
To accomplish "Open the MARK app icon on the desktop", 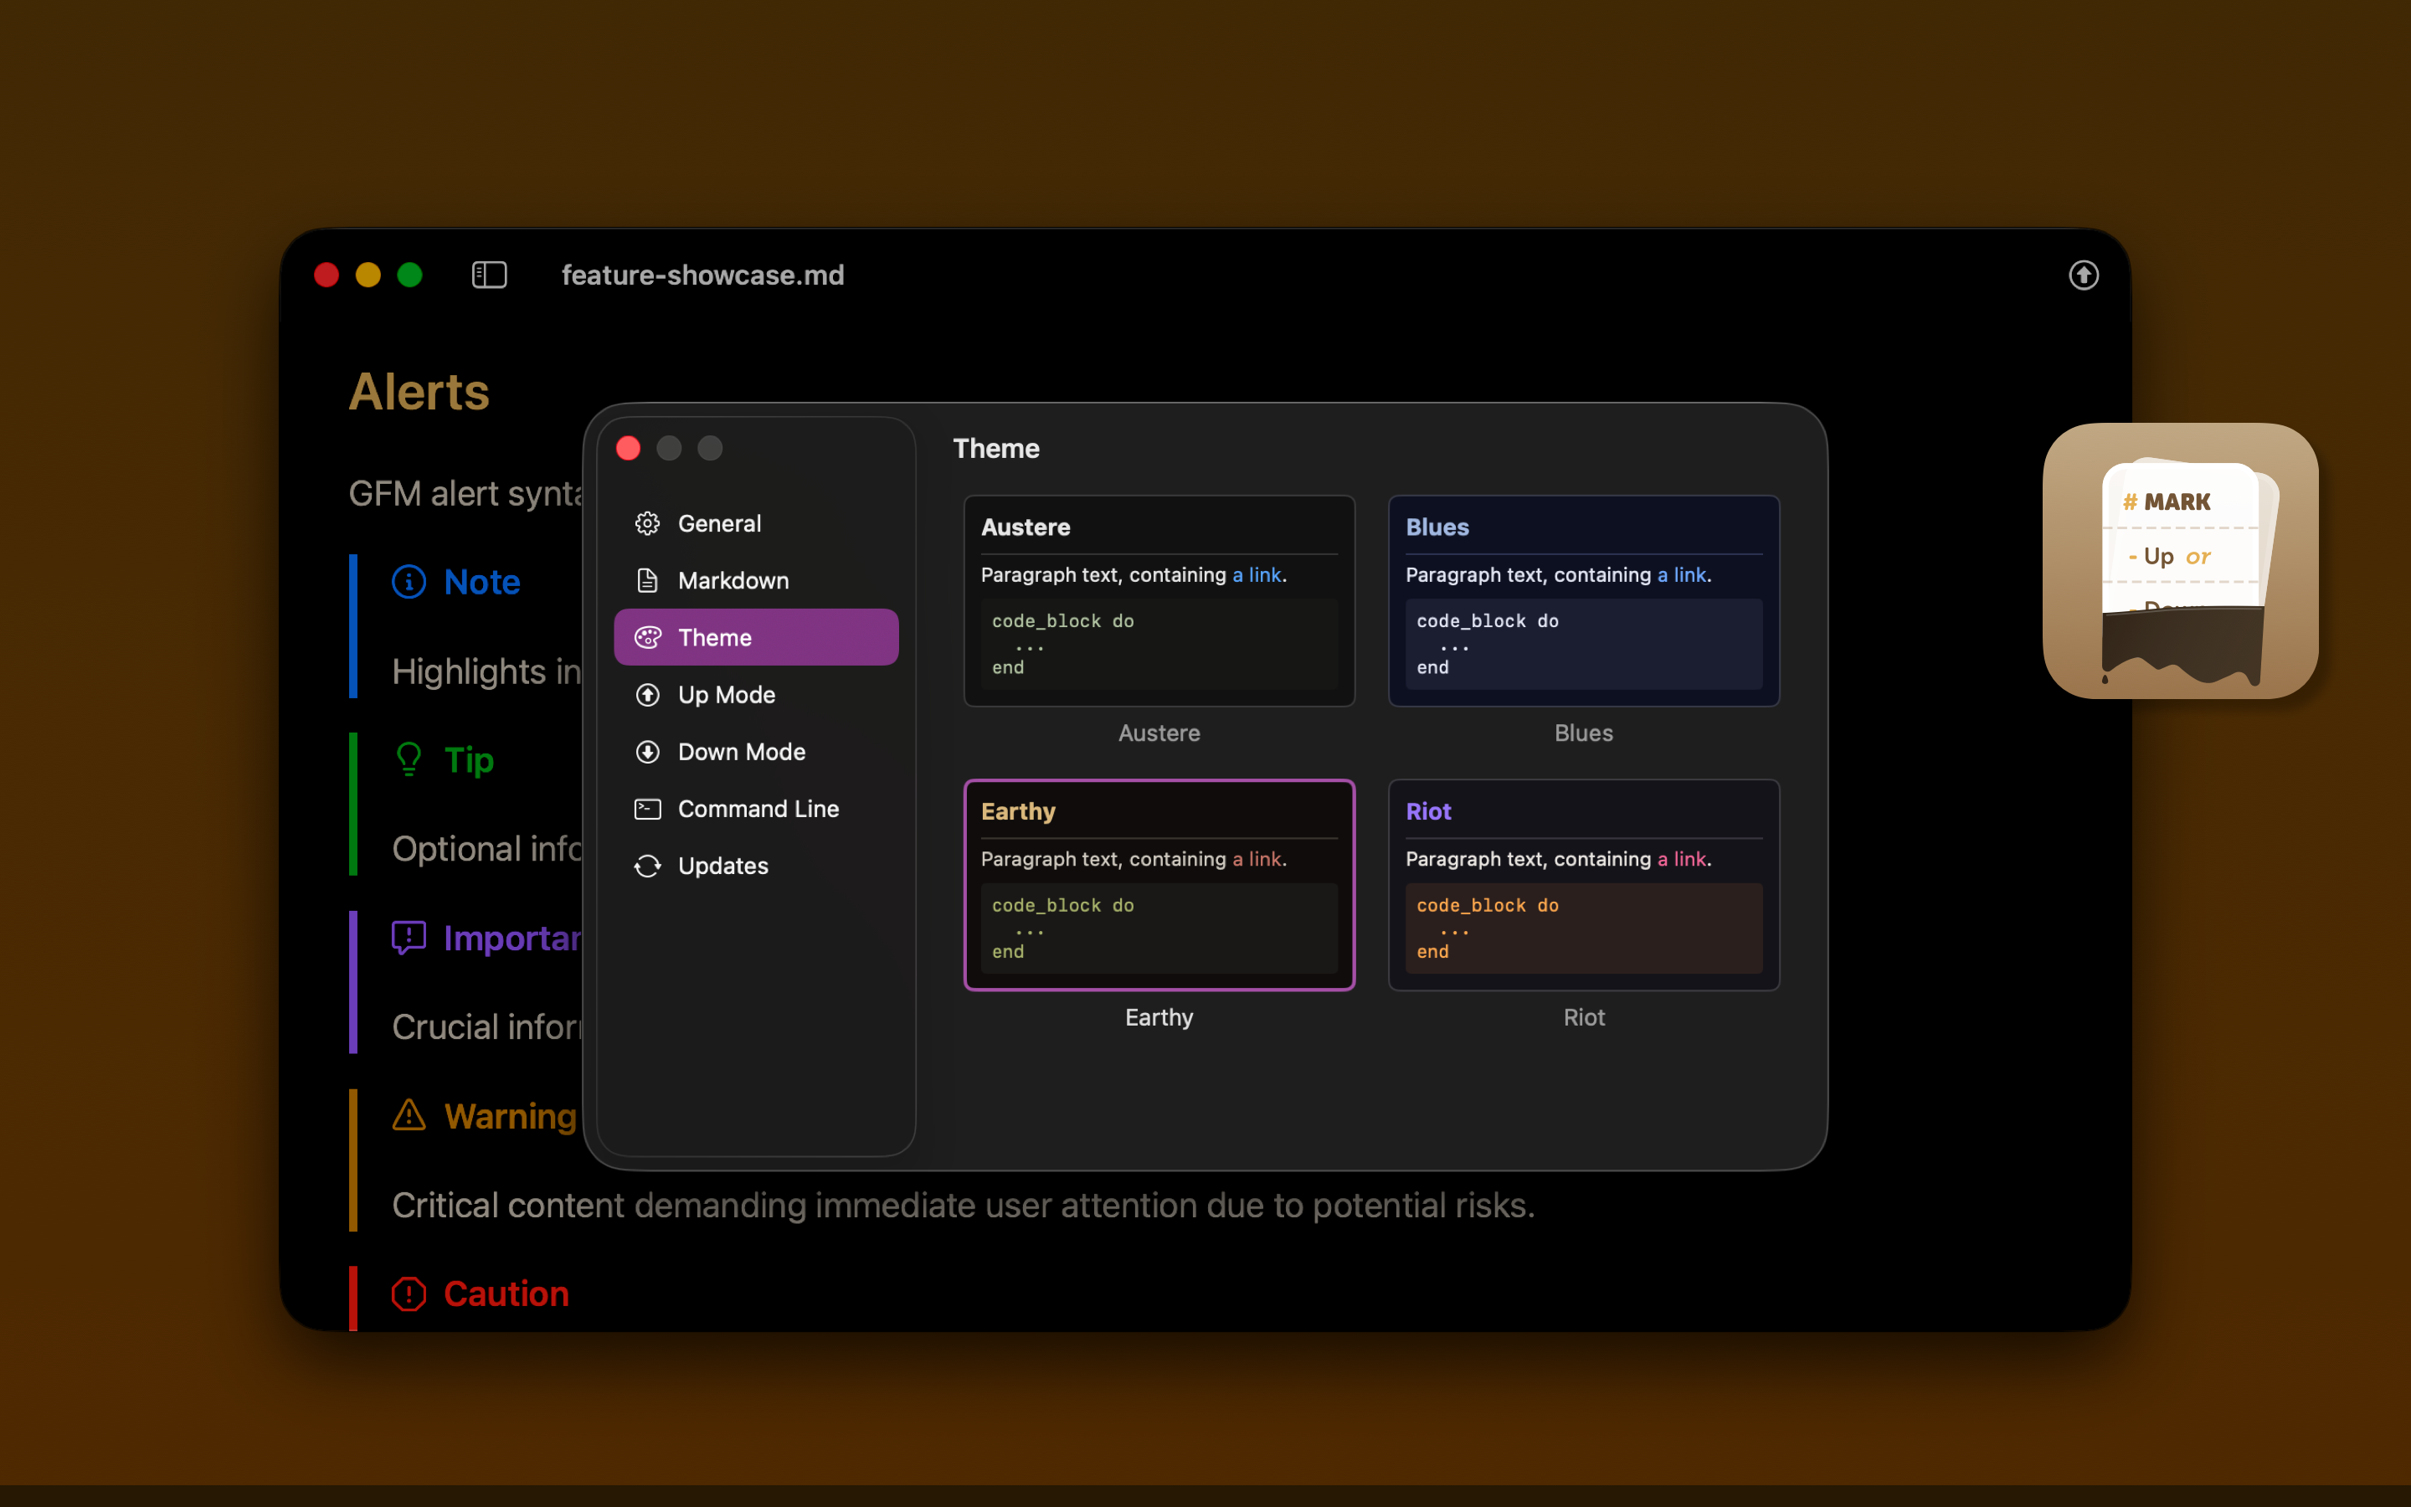I will 2180,562.
